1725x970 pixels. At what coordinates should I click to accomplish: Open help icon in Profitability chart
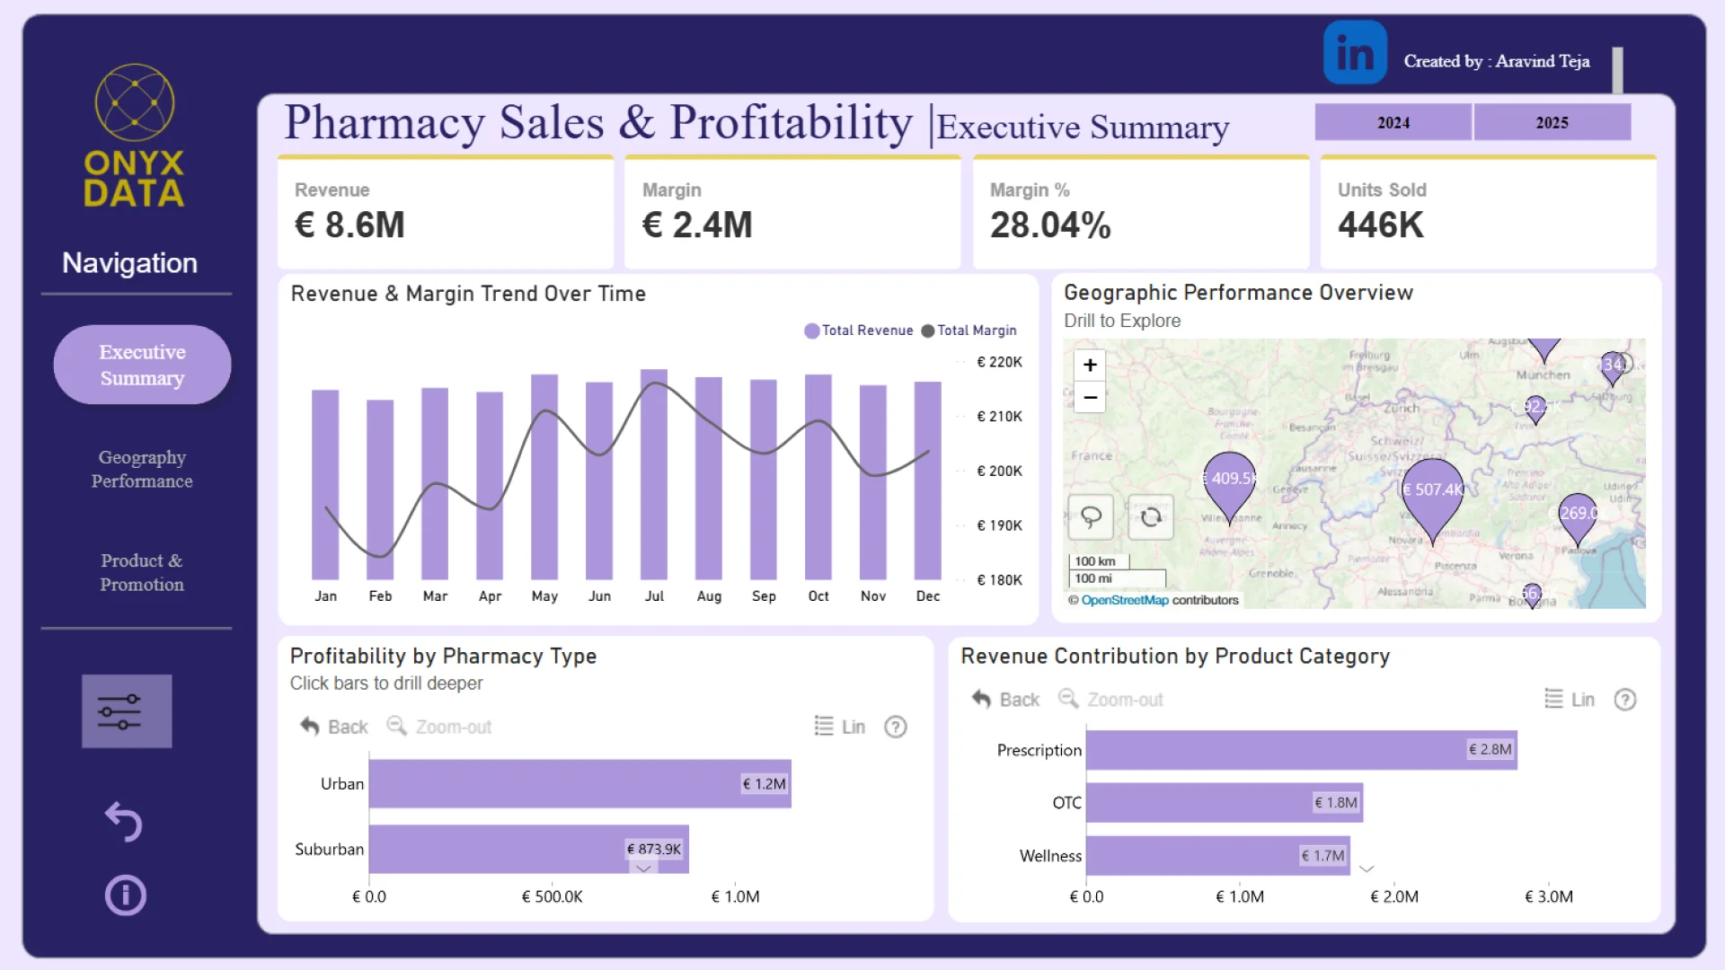pyautogui.click(x=895, y=727)
